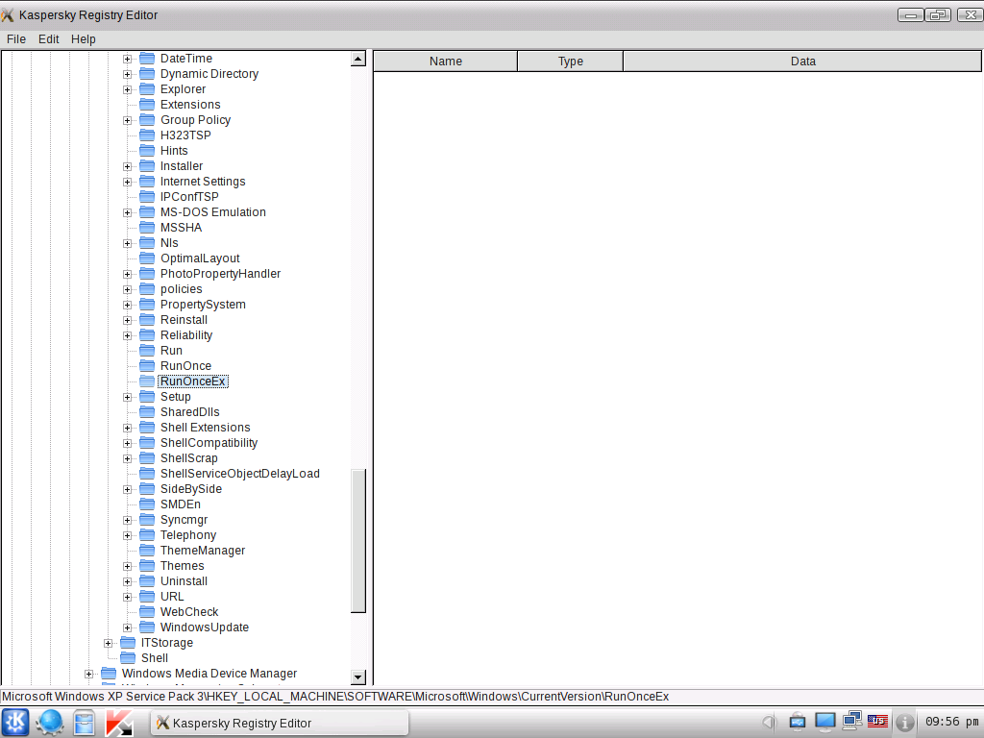Launch the Kaspersky red K taskbar icon
Viewport: 984px width, 738px height.
click(118, 723)
